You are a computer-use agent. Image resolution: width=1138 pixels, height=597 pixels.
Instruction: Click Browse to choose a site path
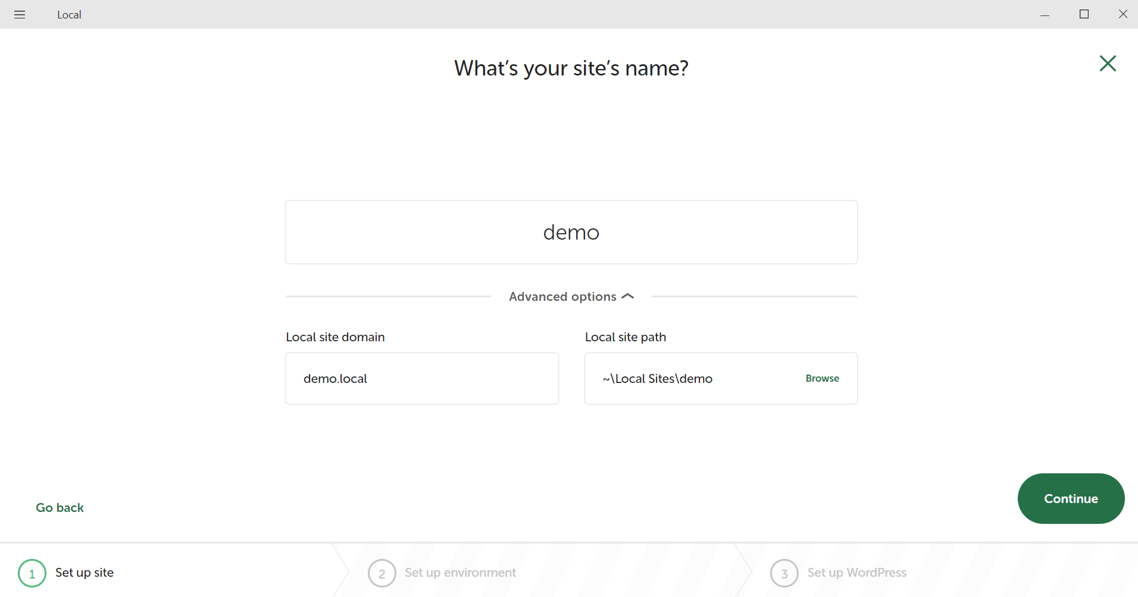pos(822,378)
